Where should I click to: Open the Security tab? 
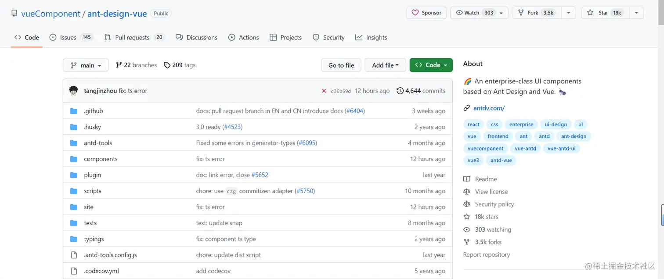coord(328,37)
